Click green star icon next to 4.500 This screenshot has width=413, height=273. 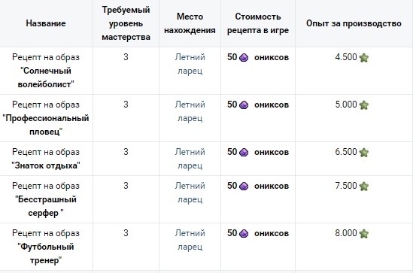364,58
